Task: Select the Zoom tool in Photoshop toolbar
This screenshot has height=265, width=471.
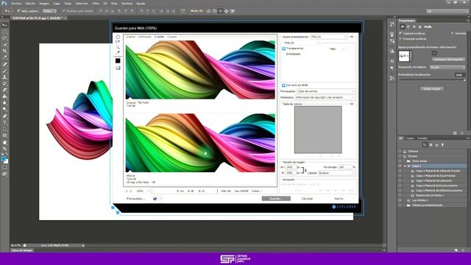Action: pos(4,149)
